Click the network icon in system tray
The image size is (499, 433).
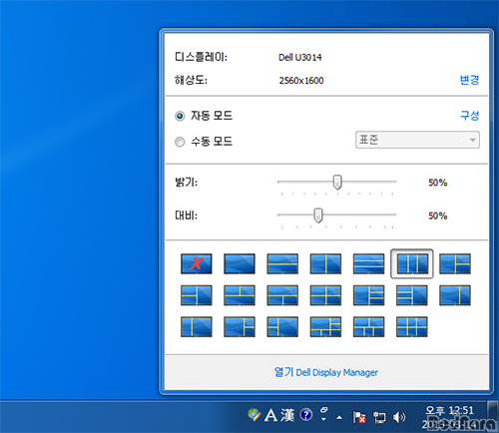tap(379, 417)
